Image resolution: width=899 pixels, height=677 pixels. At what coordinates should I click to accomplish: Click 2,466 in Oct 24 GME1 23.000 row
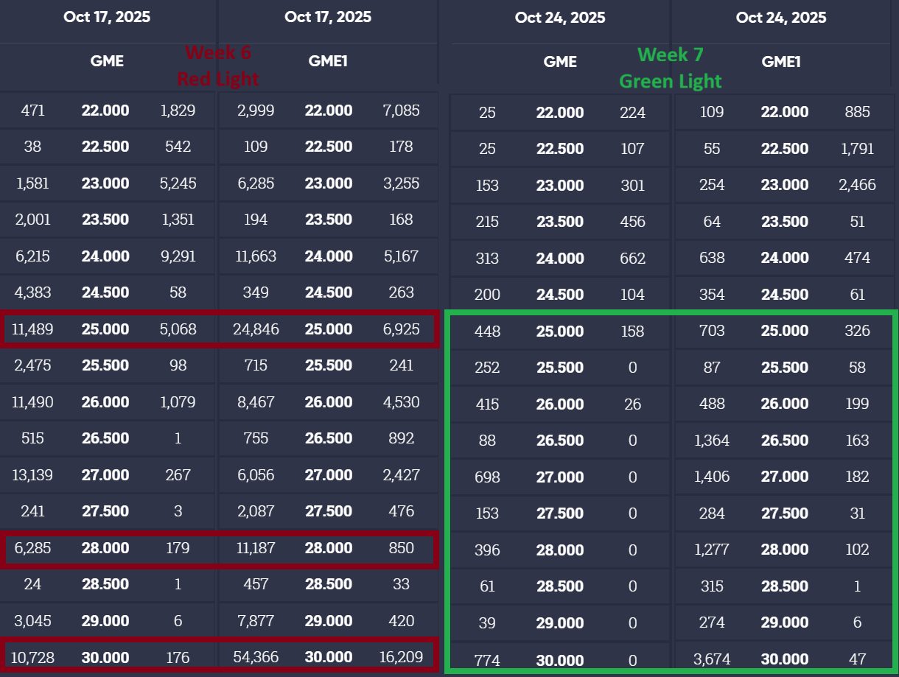point(857,185)
